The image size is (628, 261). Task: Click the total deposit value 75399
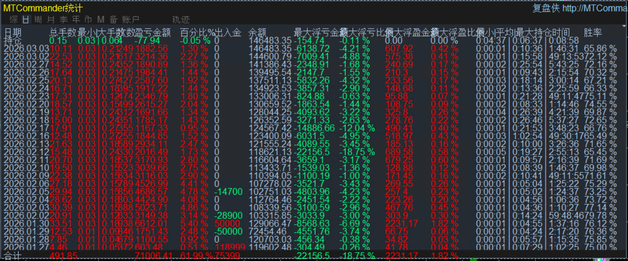[x=228, y=256]
